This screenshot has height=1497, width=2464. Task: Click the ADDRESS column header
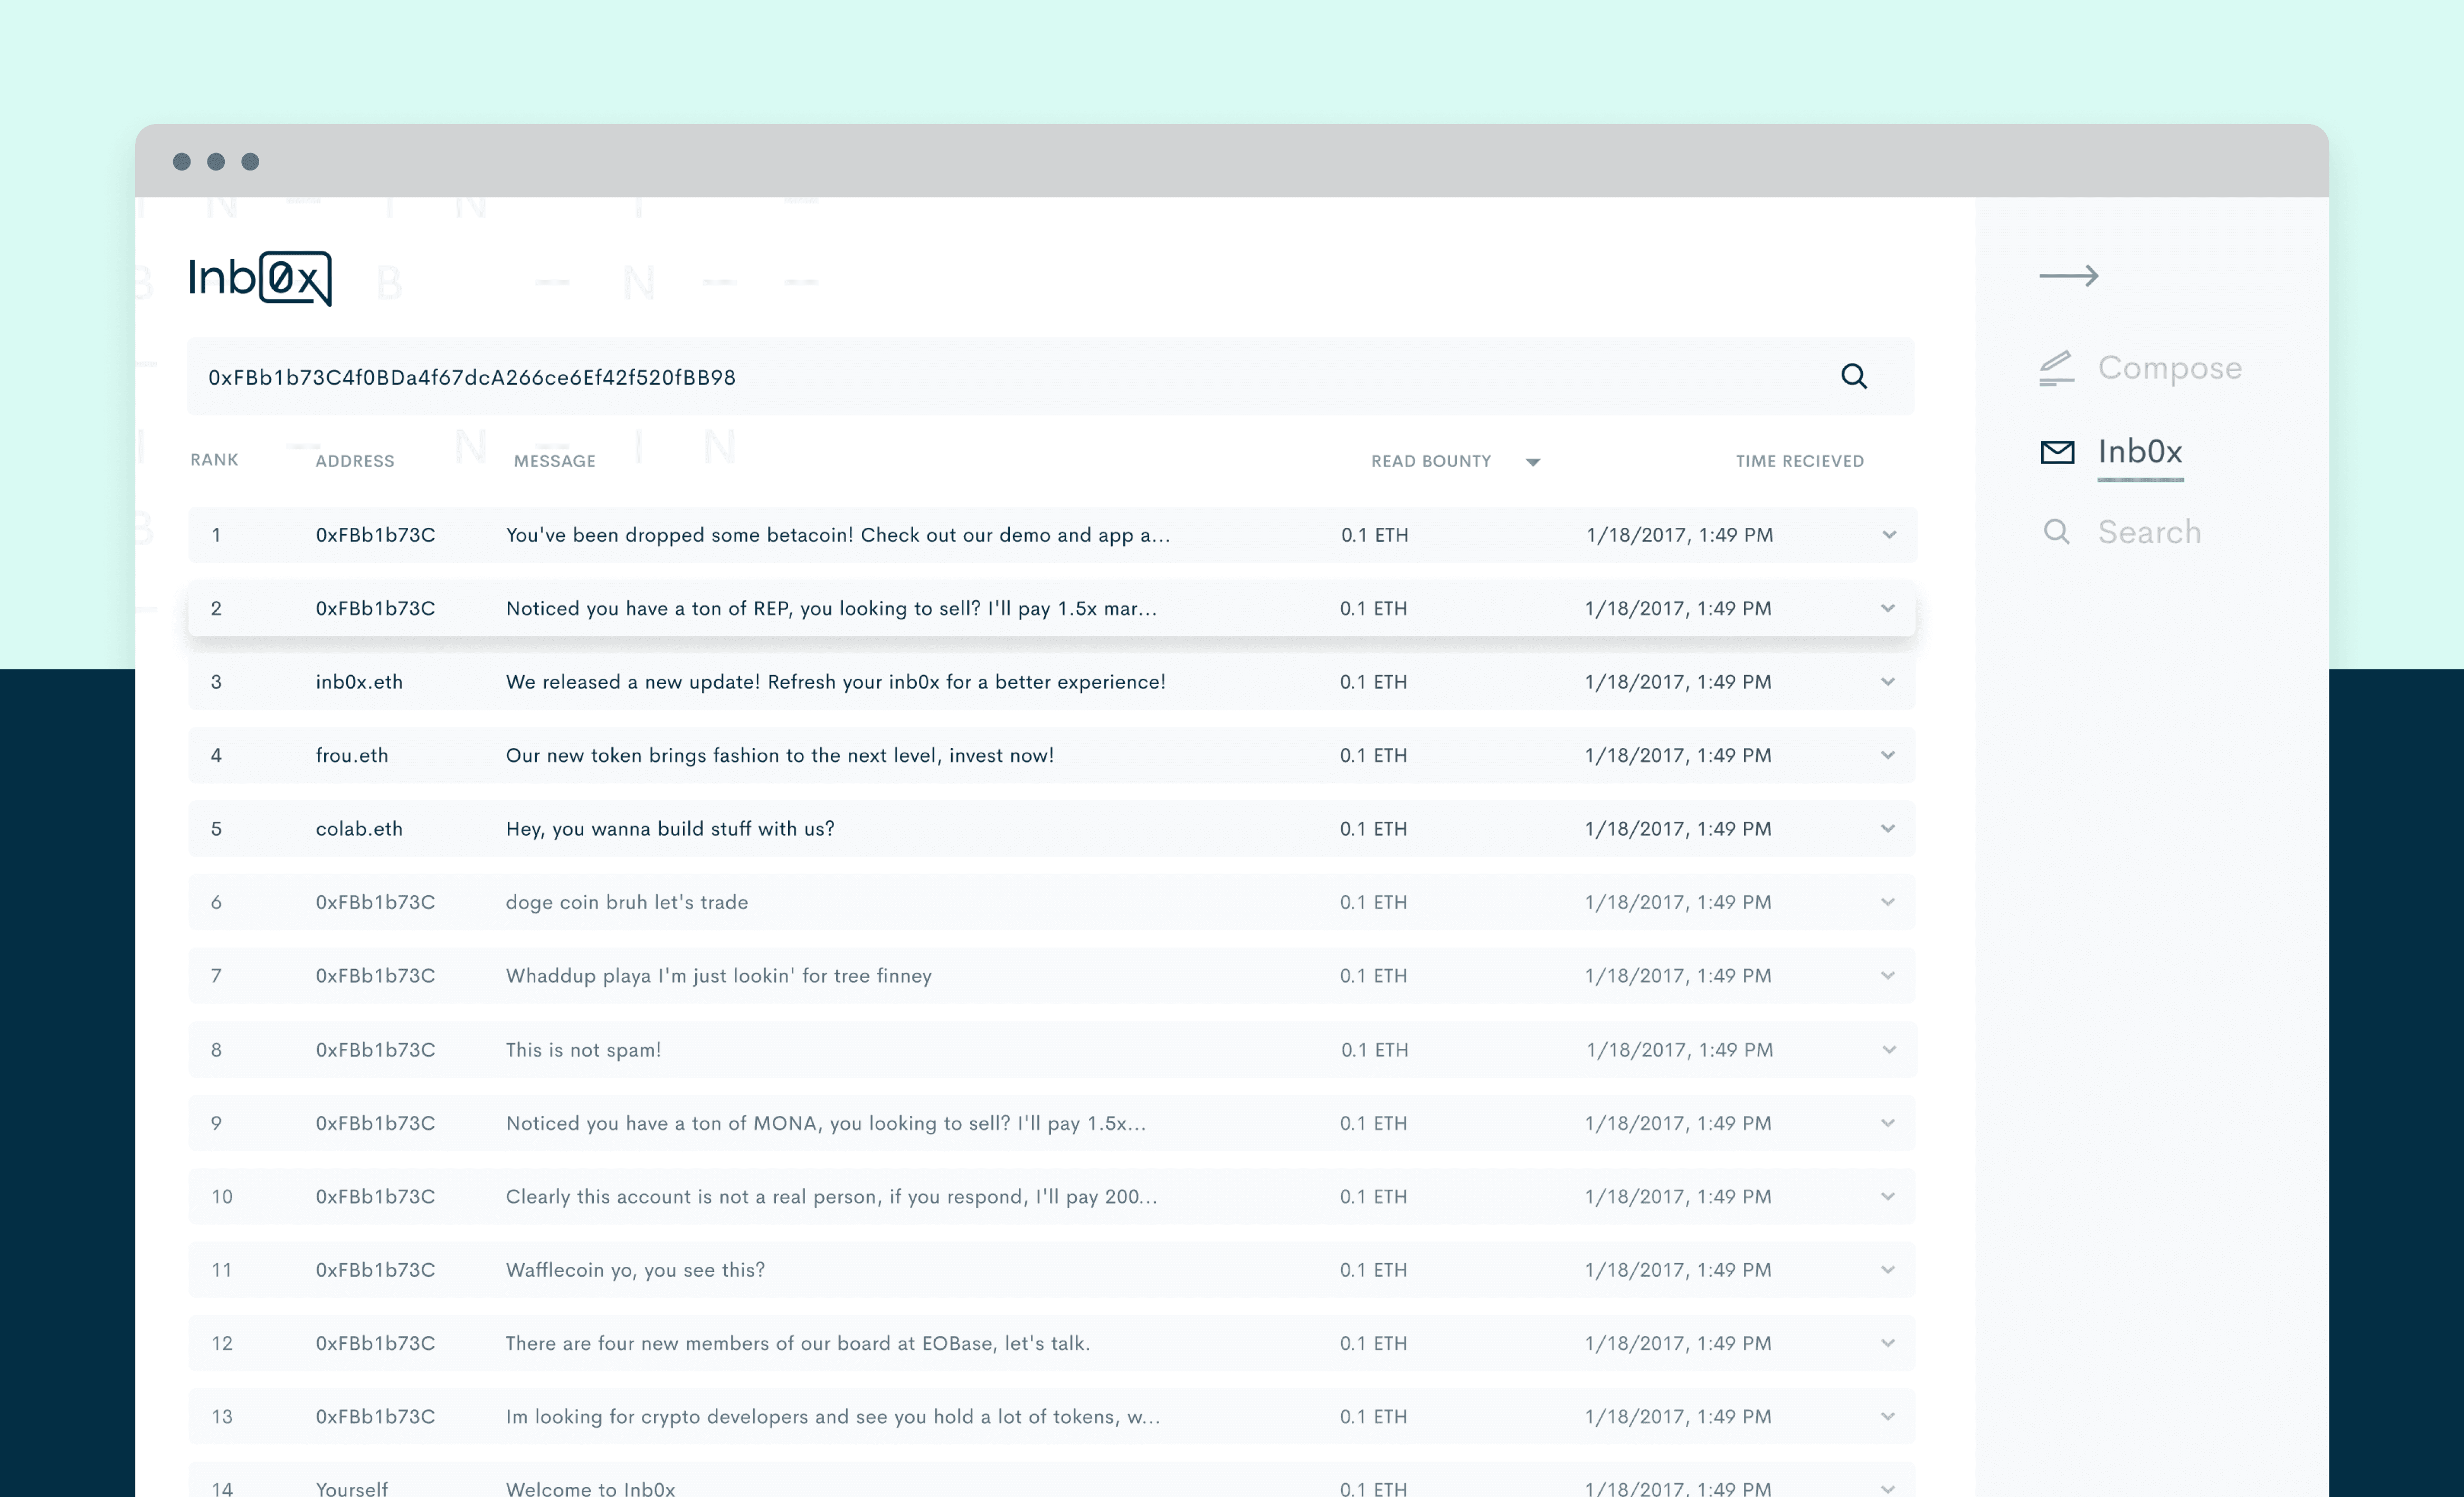[355, 461]
